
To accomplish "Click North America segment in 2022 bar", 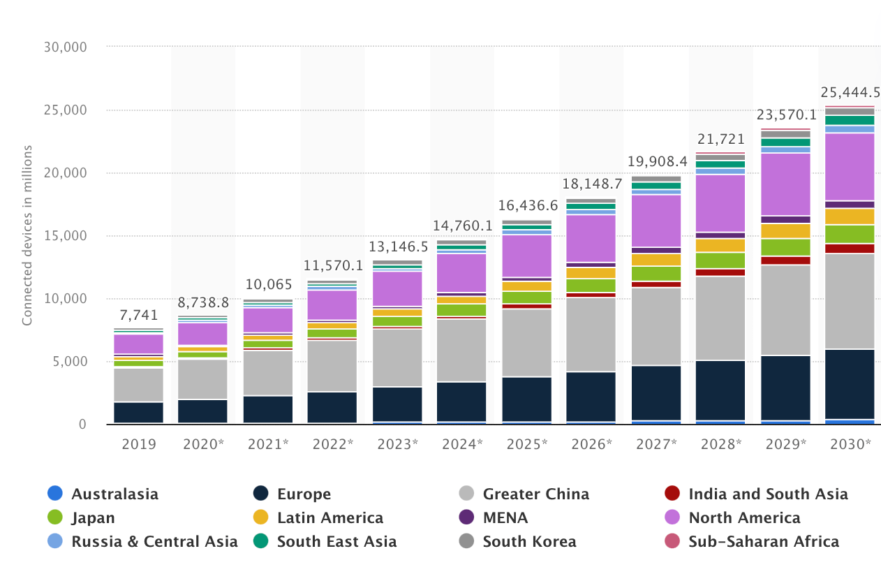I will click(x=333, y=305).
